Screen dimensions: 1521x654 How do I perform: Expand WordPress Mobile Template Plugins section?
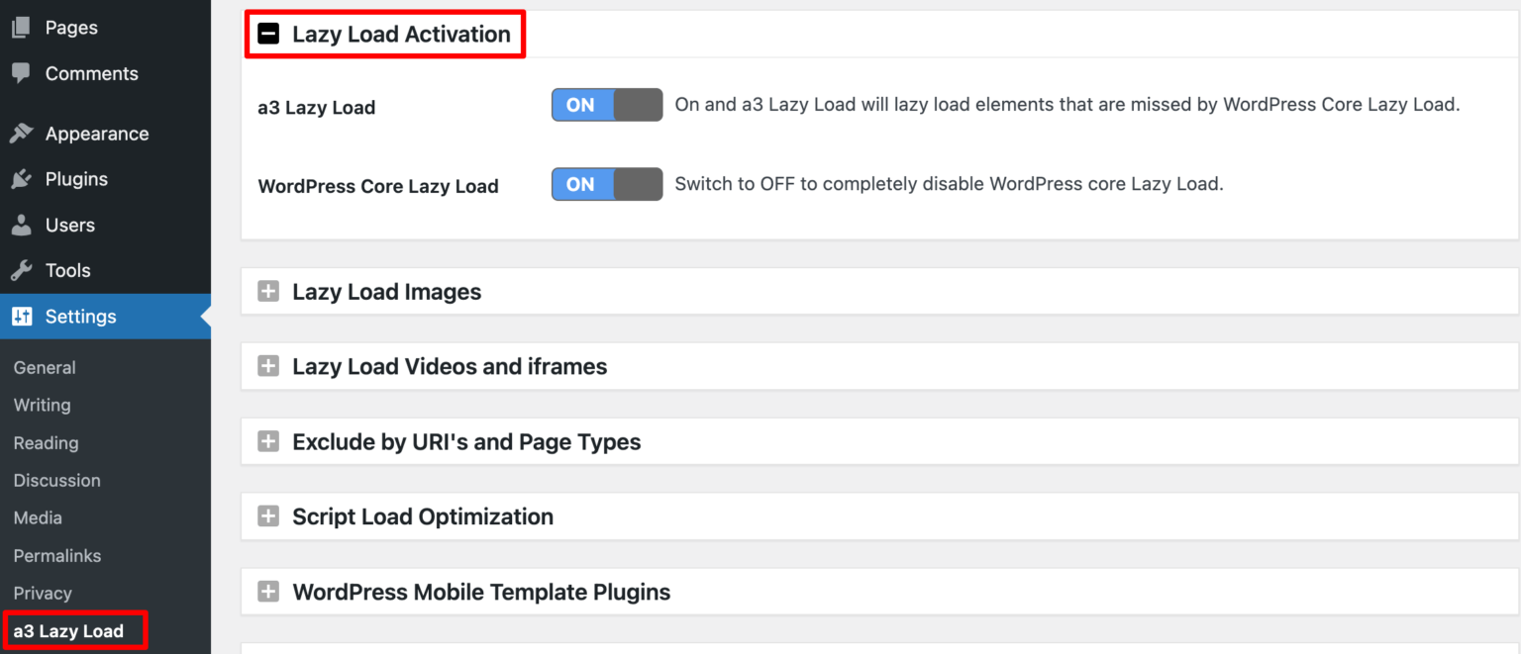coord(267,591)
